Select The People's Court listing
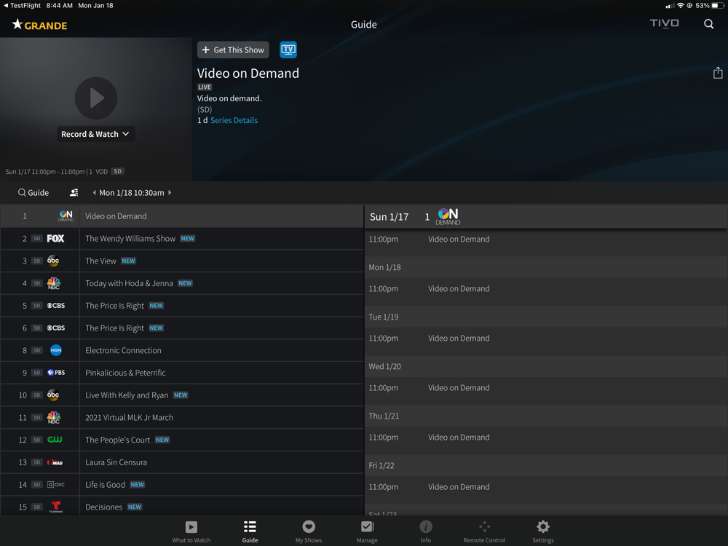Image resolution: width=728 pixels, height=546 pixels. [221, 440]
